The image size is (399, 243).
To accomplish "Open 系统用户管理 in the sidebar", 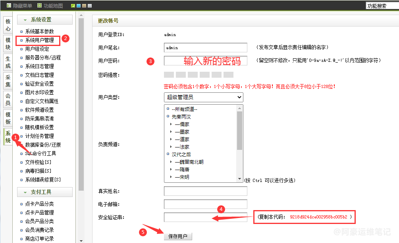I will [x=39, y=40].
